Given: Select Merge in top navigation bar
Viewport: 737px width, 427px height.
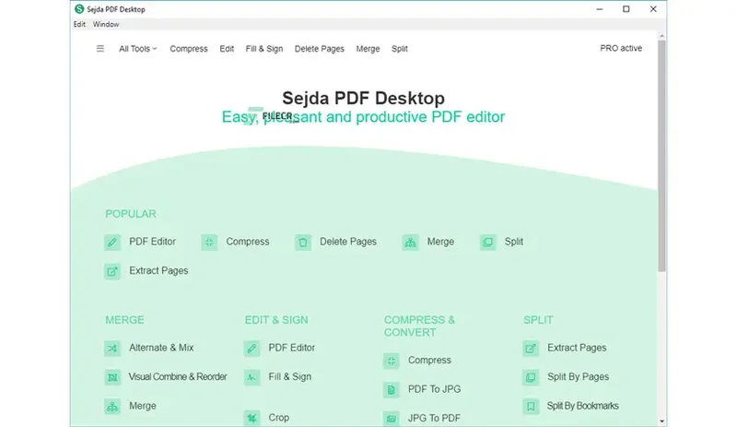Looking at the screenshot, I should tap(368, 49).
